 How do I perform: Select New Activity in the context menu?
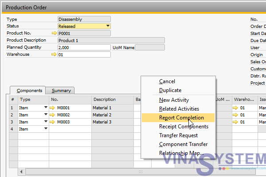tap(178, 100)
